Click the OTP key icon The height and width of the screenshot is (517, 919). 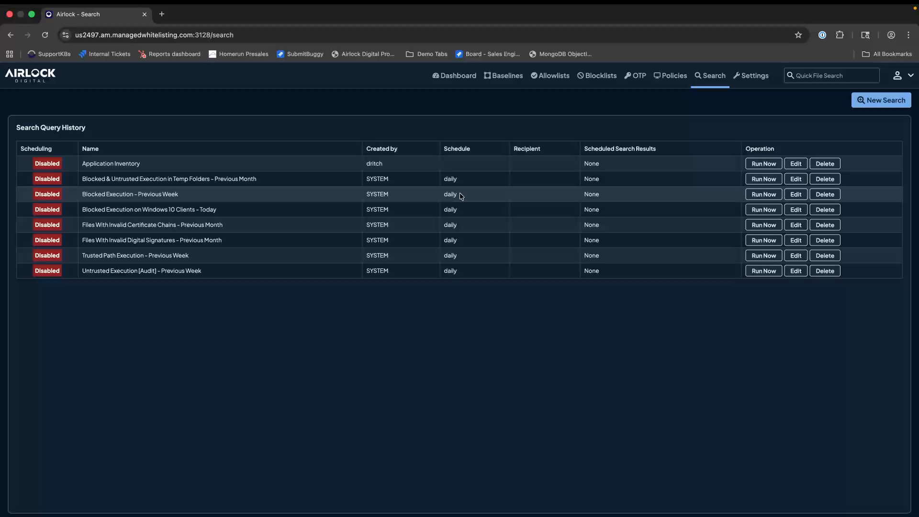pyautogui.click(x=635, y=76)
